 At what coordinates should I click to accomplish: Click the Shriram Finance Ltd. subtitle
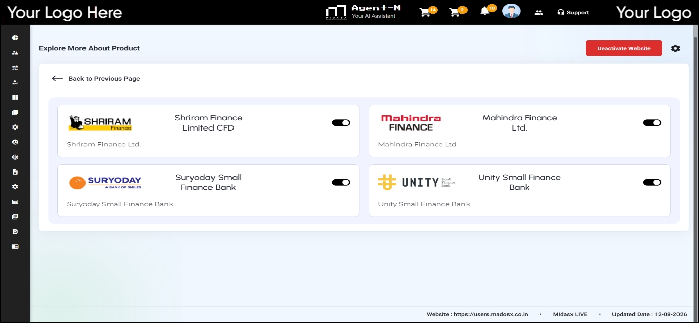pyautogui.click(x=104, y=144)
